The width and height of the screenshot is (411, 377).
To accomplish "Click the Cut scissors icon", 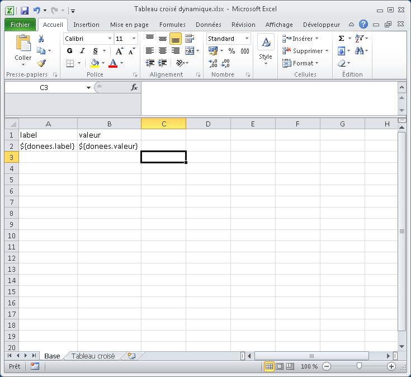I will tap(41, 39).
